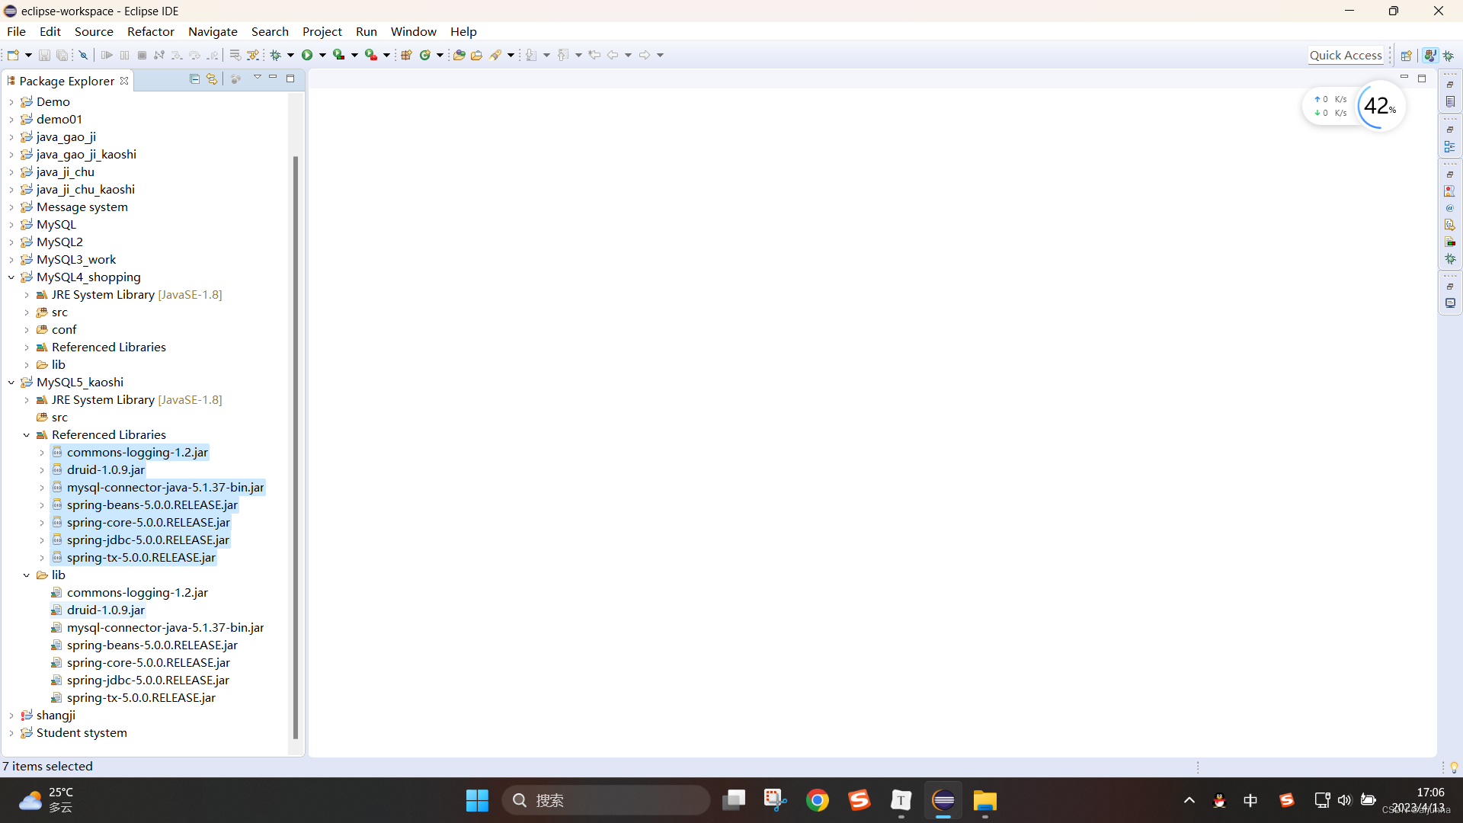Click the Forward navigation arrow
The width and height of the screenshot is (1463, 823).
(645, 55)
